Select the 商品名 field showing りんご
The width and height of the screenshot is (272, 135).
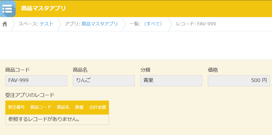(x=104, y=81)
